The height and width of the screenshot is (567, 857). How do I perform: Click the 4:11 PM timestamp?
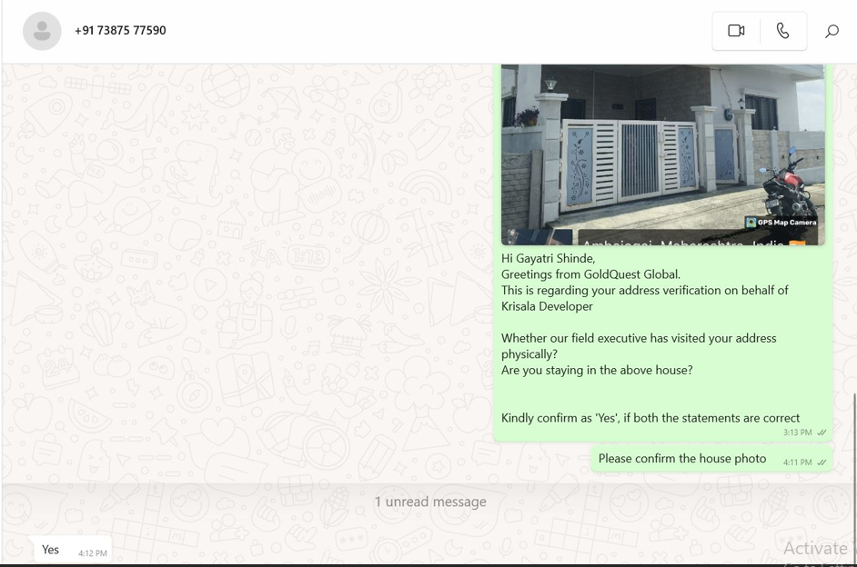[x=798, y=463]
